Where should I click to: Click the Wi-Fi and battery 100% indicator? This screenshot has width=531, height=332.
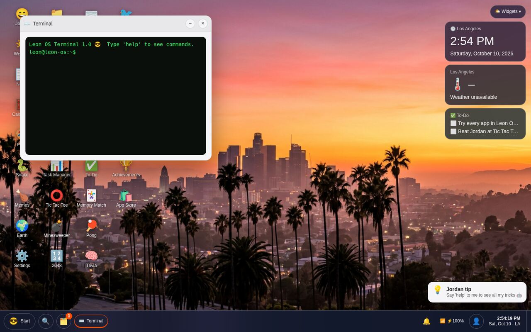click(x=452, y=321)
